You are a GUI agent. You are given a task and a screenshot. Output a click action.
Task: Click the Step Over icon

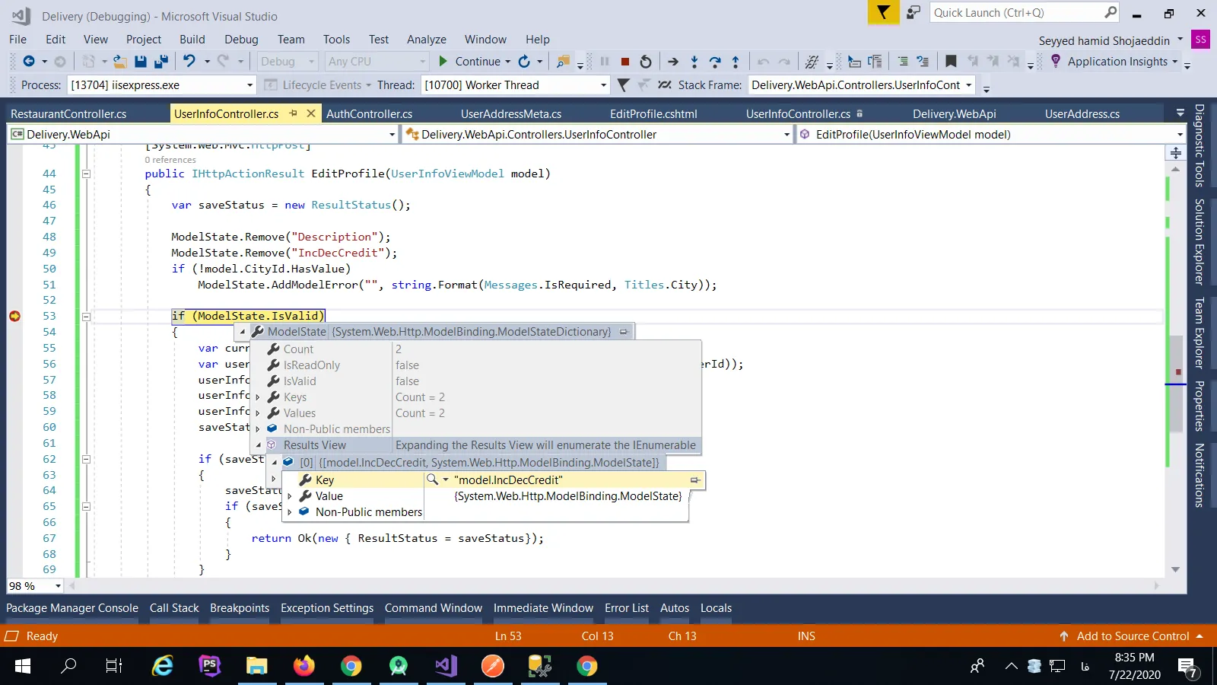pos(714,62)
